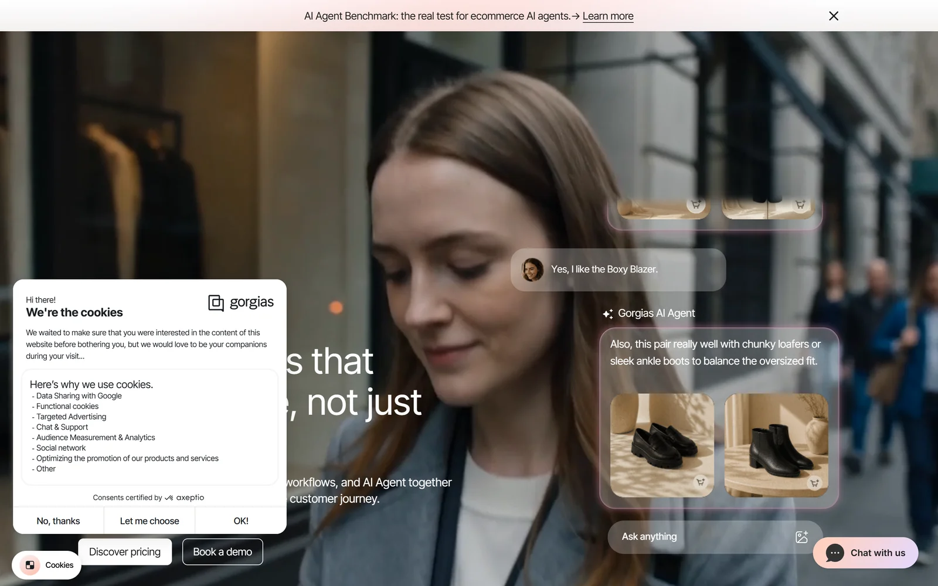Screen dimensions: 938x586
Task: Click 'Functional cookies' line
Action: point(67,406)
